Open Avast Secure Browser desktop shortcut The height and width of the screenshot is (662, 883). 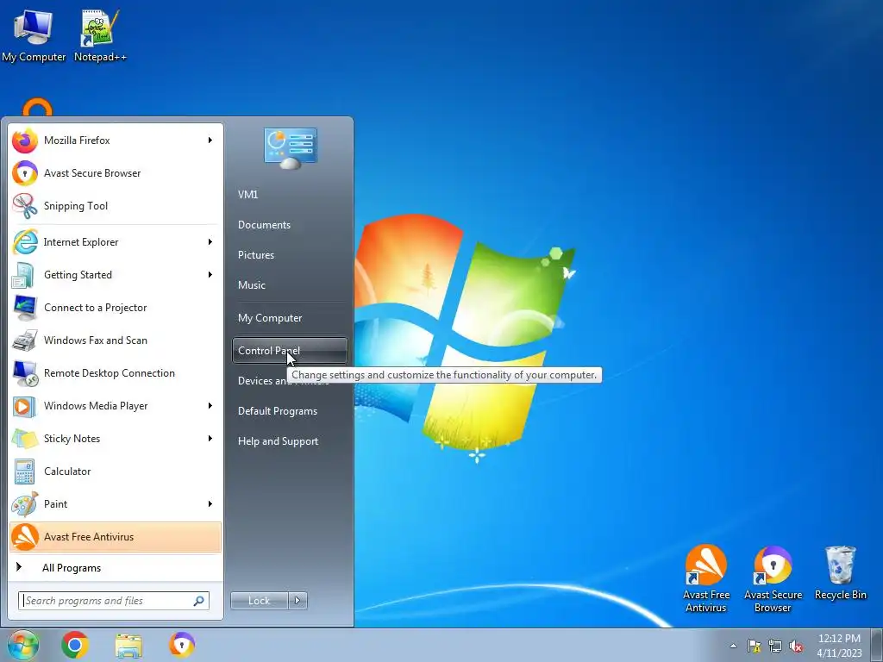click(773, 578)
